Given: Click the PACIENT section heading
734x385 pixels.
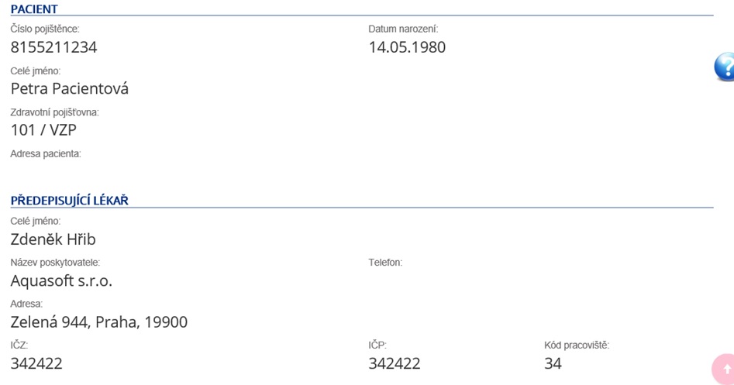Looking at the screenshot, I should tap(34, 9).
